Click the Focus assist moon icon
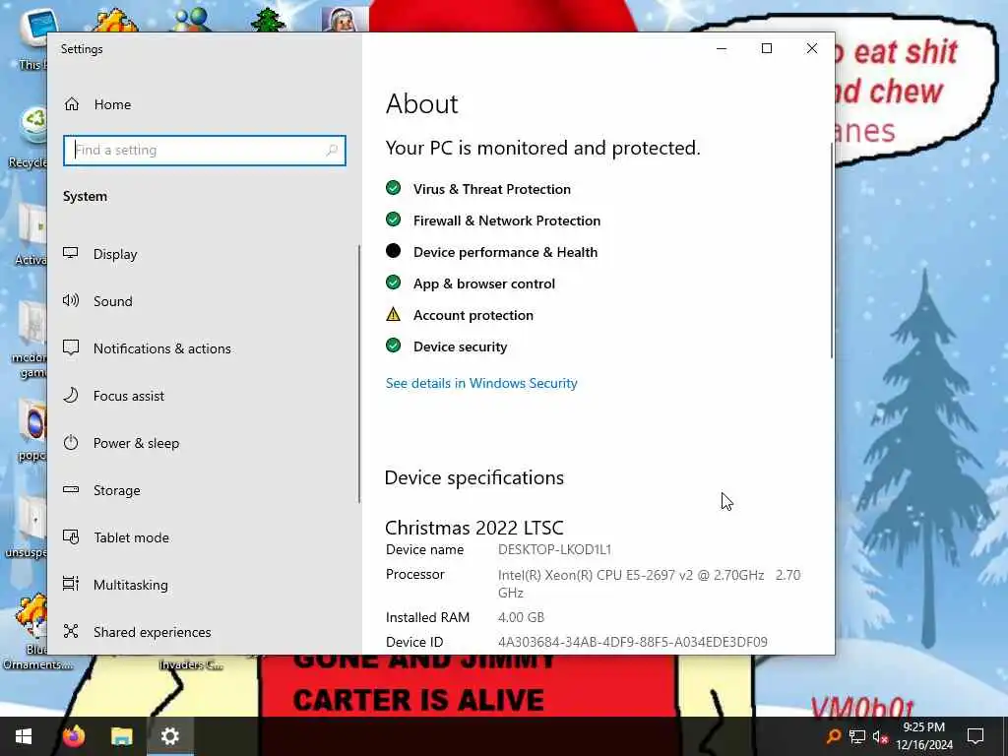The image size is (1008, 756). point(71,395)
